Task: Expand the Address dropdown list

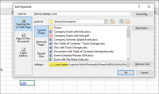Action: click(128, 65)
